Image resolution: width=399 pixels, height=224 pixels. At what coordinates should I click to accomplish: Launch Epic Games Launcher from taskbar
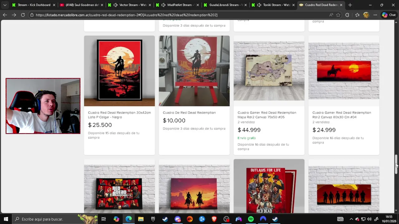[x=153, y=219]
